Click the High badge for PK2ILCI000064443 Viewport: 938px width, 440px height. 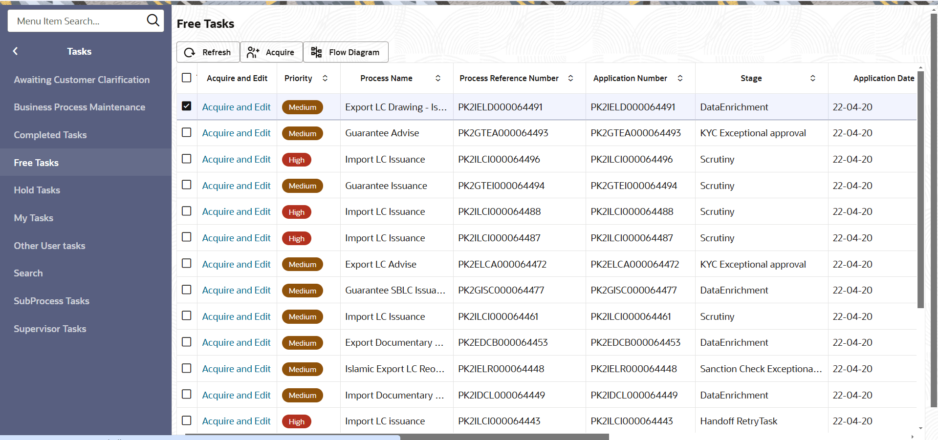tap(297, 421)
